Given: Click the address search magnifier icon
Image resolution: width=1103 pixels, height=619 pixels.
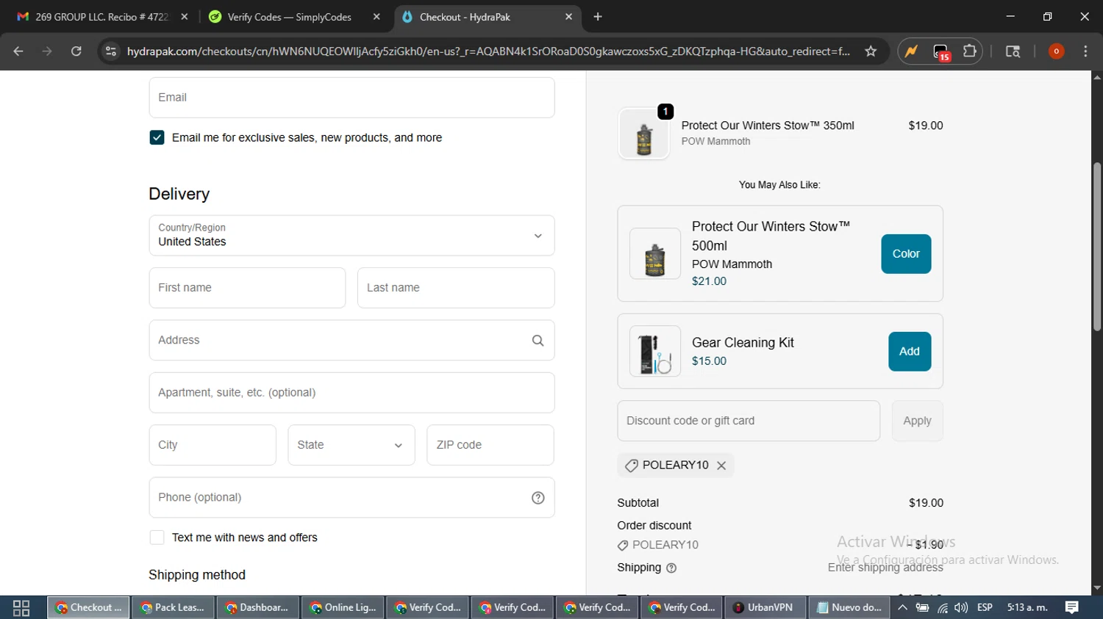Looking at the screenshot, I should [x=538, y=341].
